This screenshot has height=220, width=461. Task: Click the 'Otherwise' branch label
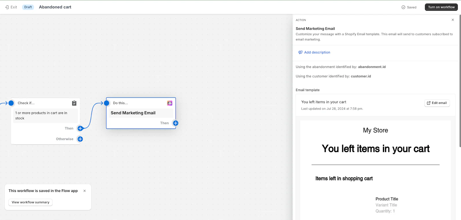tap(65, 139)
